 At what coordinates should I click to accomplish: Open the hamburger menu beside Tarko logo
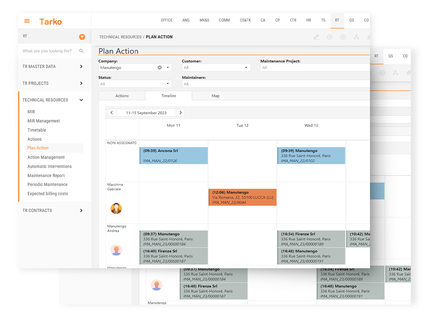[x=27, y=21]
